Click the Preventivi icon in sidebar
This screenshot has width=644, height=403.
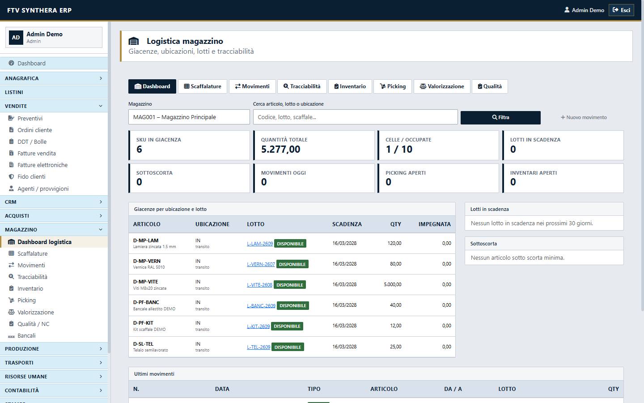coord(11,118)
